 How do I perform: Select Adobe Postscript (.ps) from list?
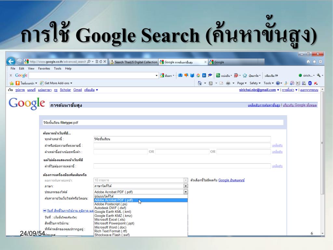[140, 204]
